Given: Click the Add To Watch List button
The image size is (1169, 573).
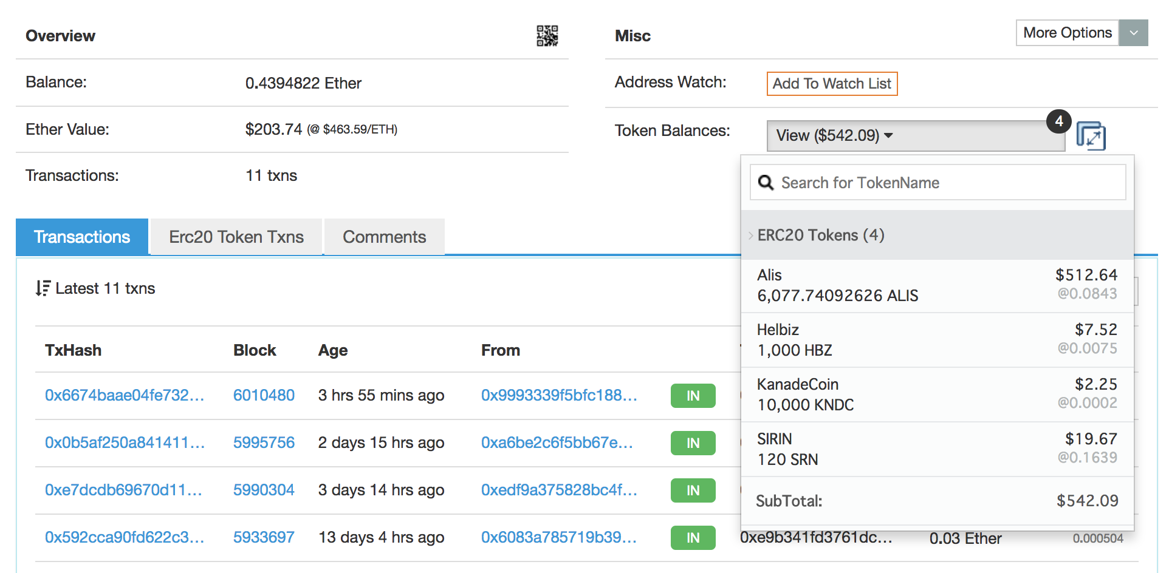Looking at the screenshot, I should (831, 84).
